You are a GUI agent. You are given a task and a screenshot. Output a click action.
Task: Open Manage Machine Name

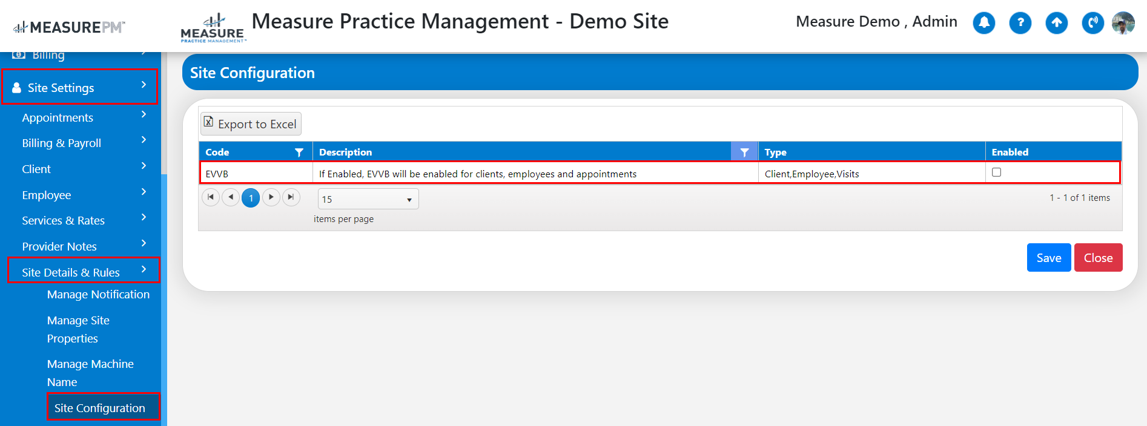[x=90, y=373]
